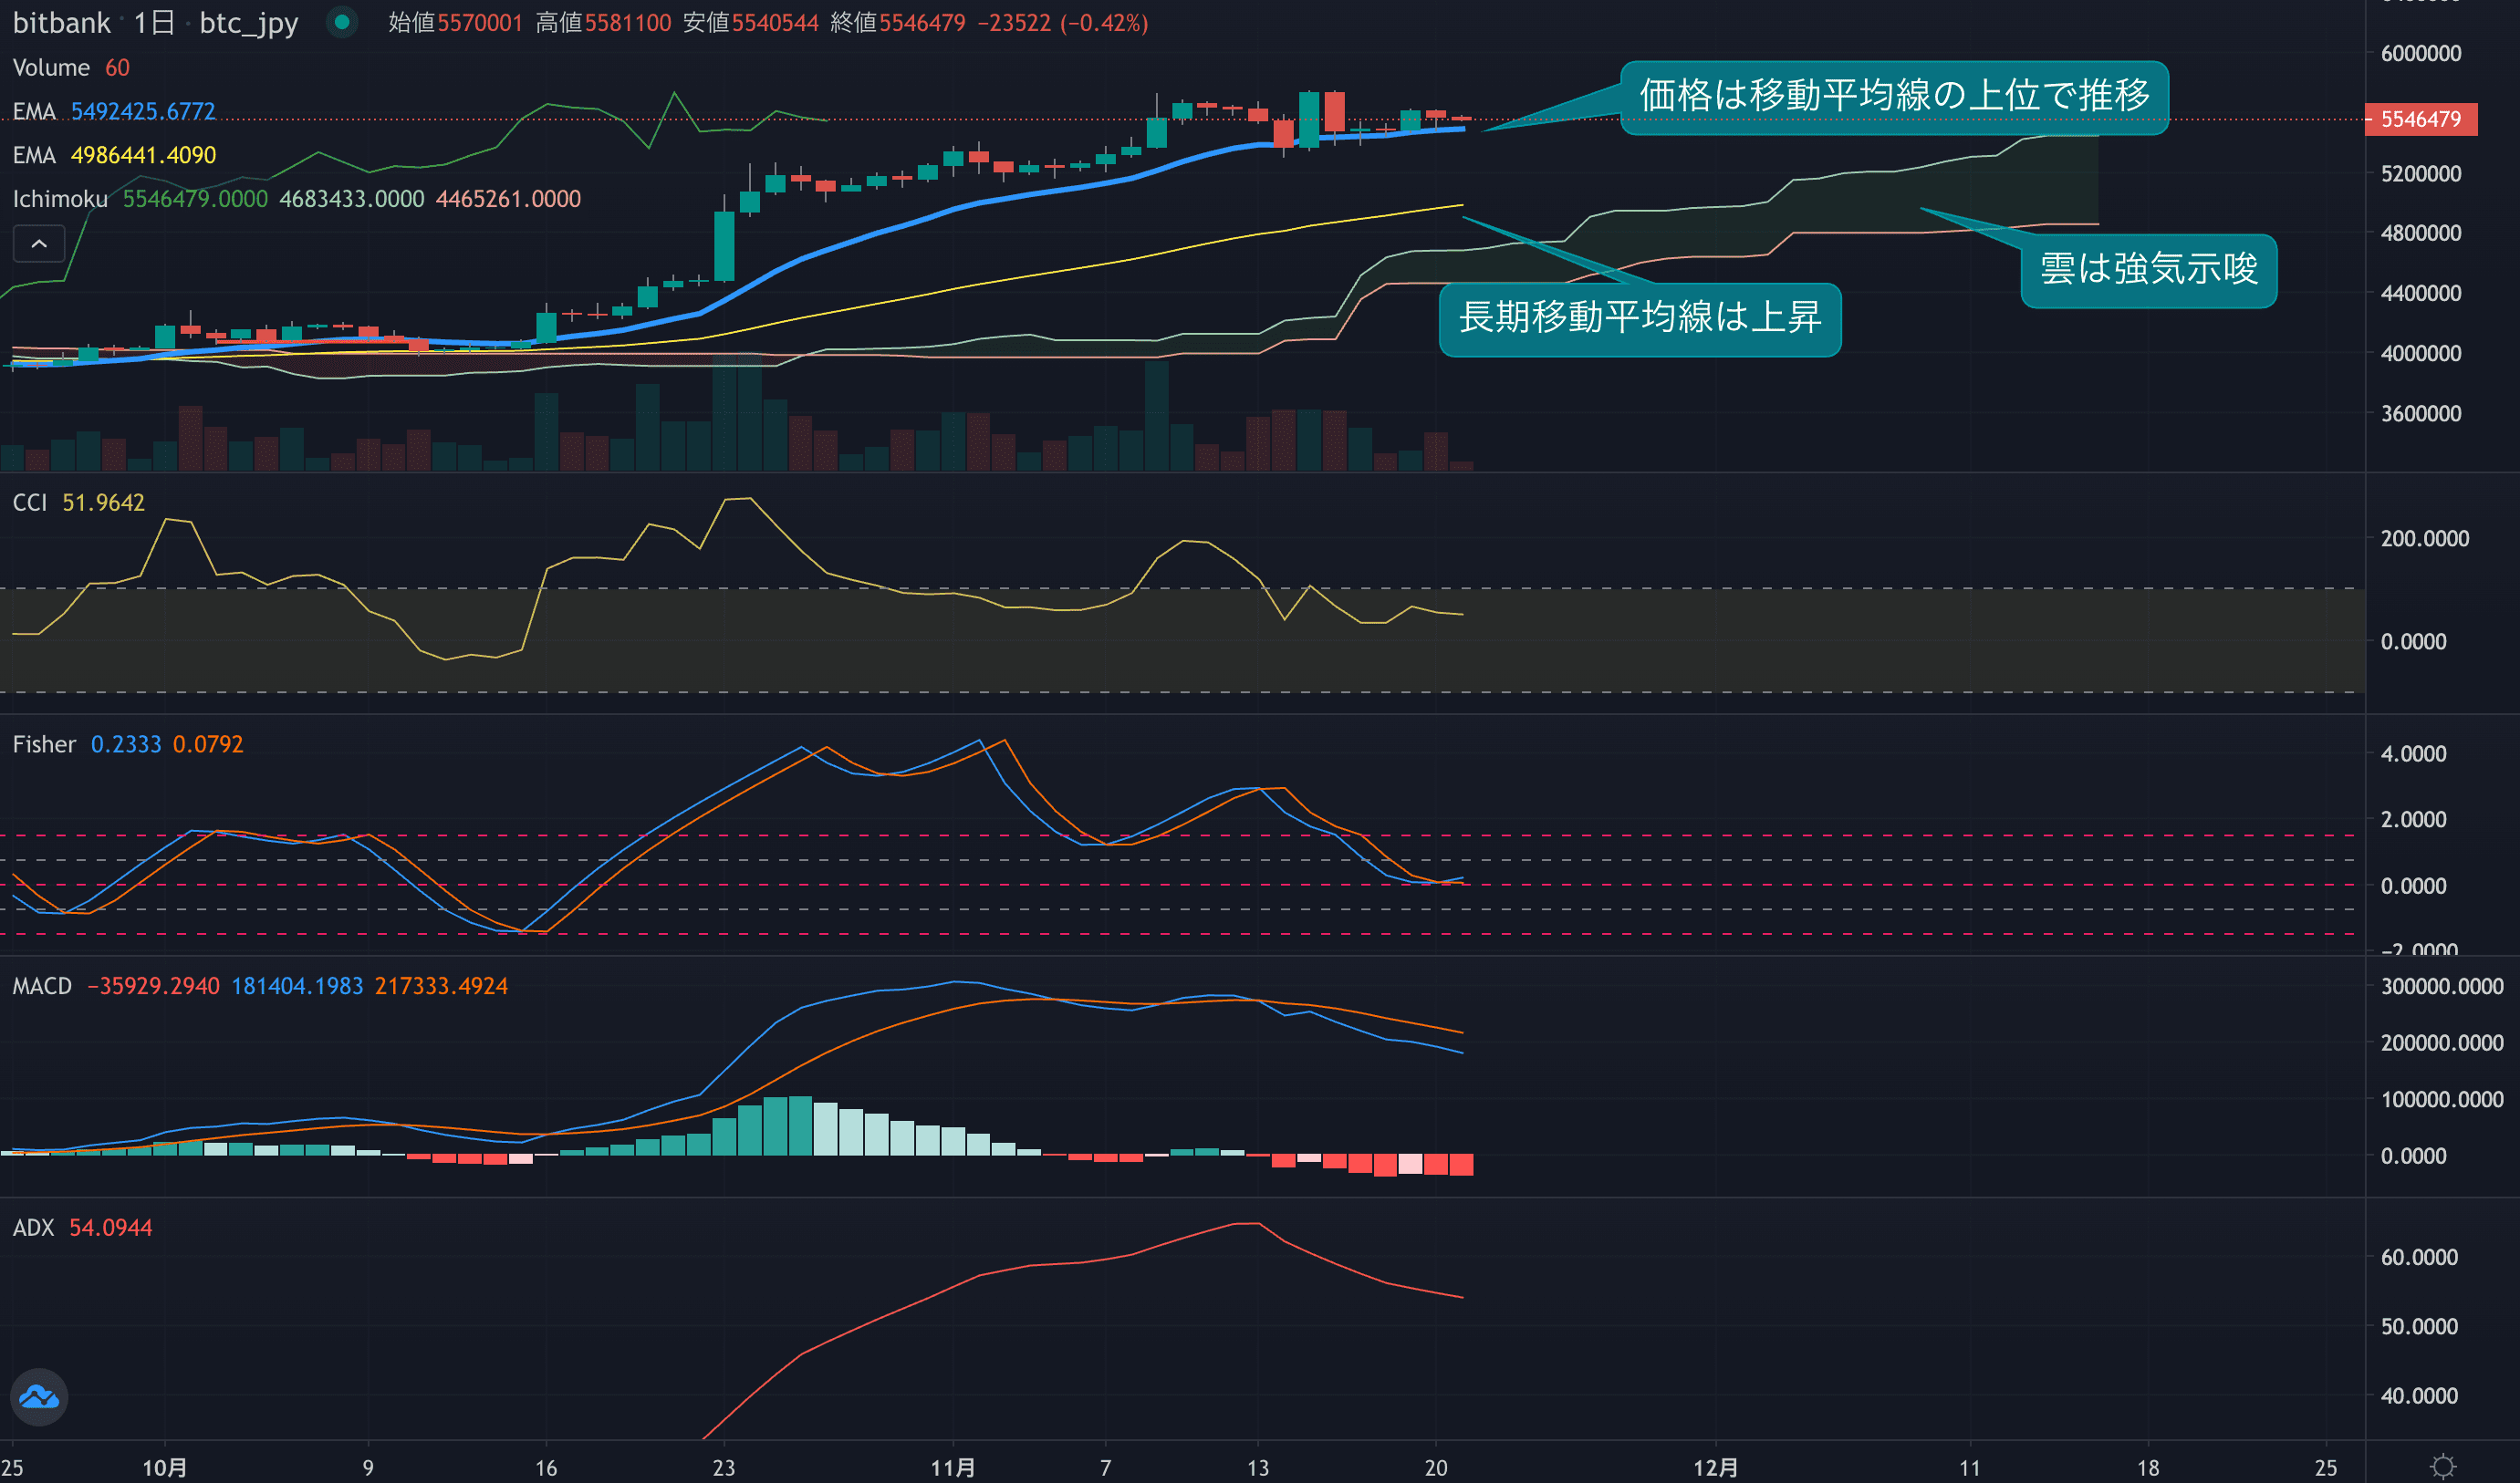
Task: Collapse the indicator legend with chevron button
Action: click(39, 244)
